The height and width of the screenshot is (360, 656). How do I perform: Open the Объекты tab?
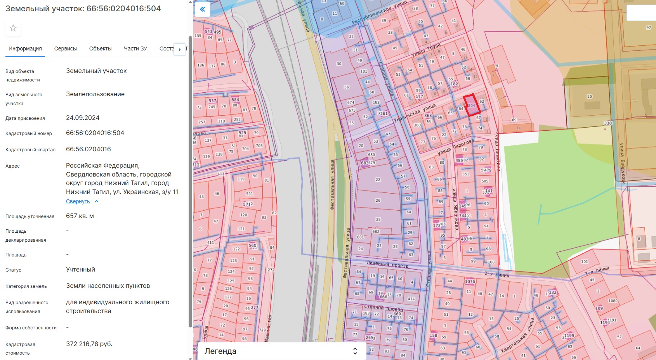coord(100,48)
